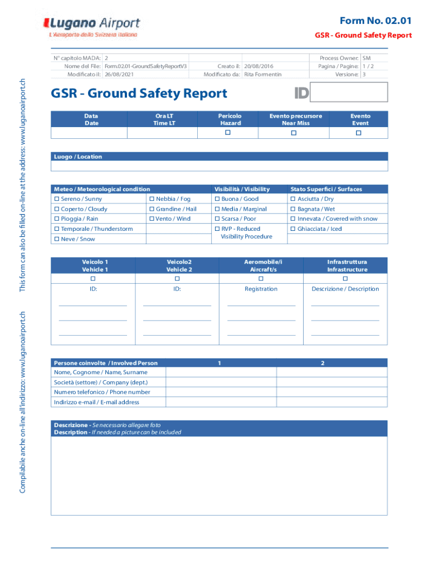Select the Sereno / Sunny checkbox
The image size is (429, 571).
pyautogui.click(x=57, y=199)
